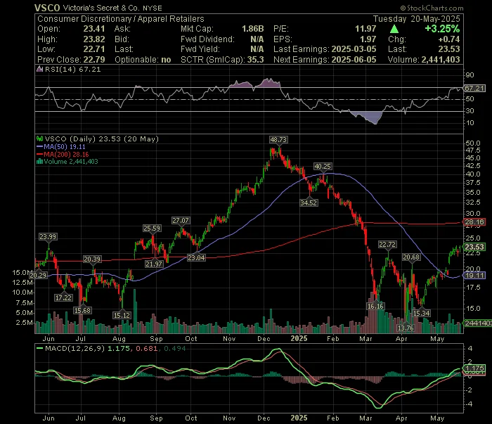Click the 2441403 volume axis tag

pos(477,323)
